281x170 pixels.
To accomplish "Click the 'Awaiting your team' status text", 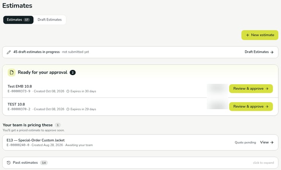I will tap(79, 145).
